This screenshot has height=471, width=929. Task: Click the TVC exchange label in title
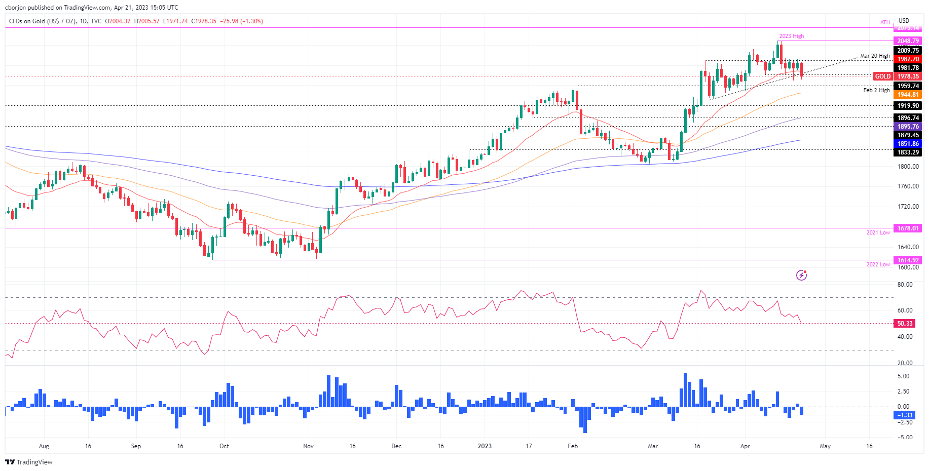click(x=96, y=21)
